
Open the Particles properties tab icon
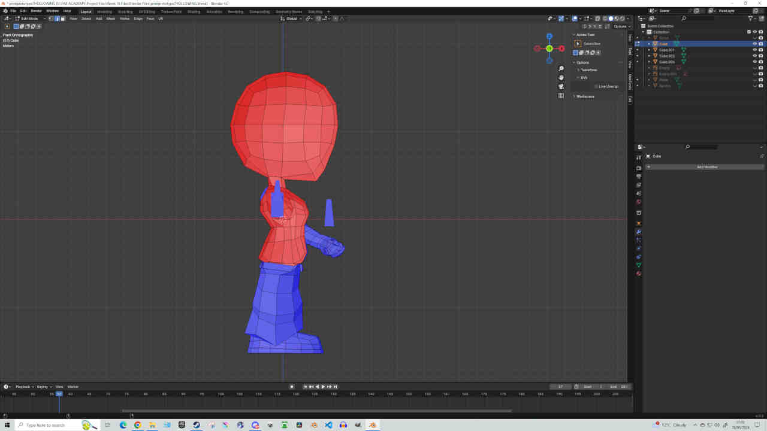point(639,240)
